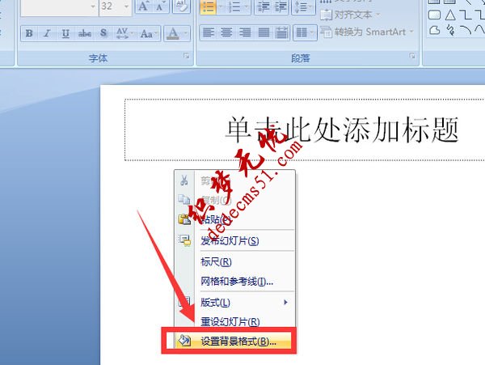The image size is (485, 365).
Task: Click Convert to SmartArt (转换为 SmartArt) button
Action: click(368, 33)
